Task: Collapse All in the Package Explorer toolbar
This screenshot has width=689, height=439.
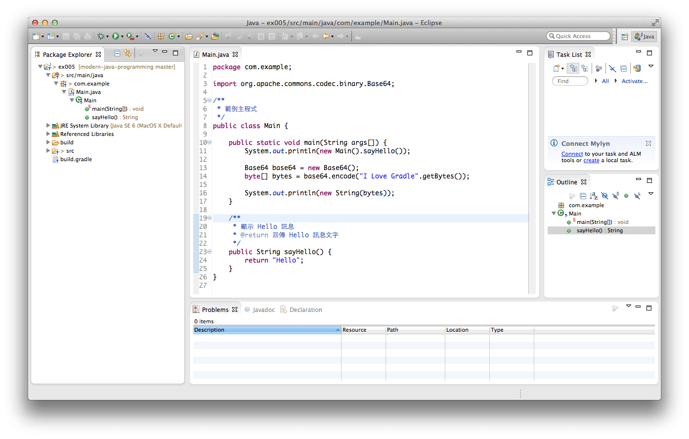Action: [x=117, y=53]
